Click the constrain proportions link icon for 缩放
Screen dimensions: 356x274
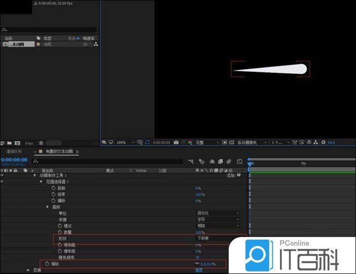click(197, 264)
